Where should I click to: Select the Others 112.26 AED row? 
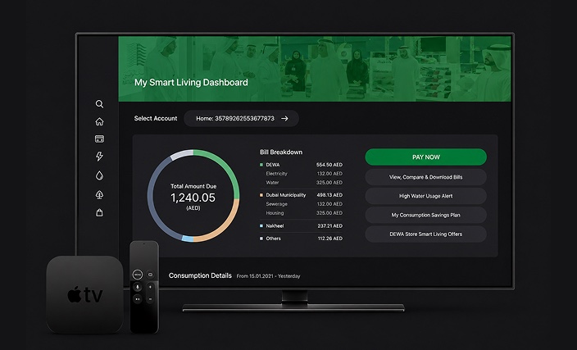[x=301, y=239]
